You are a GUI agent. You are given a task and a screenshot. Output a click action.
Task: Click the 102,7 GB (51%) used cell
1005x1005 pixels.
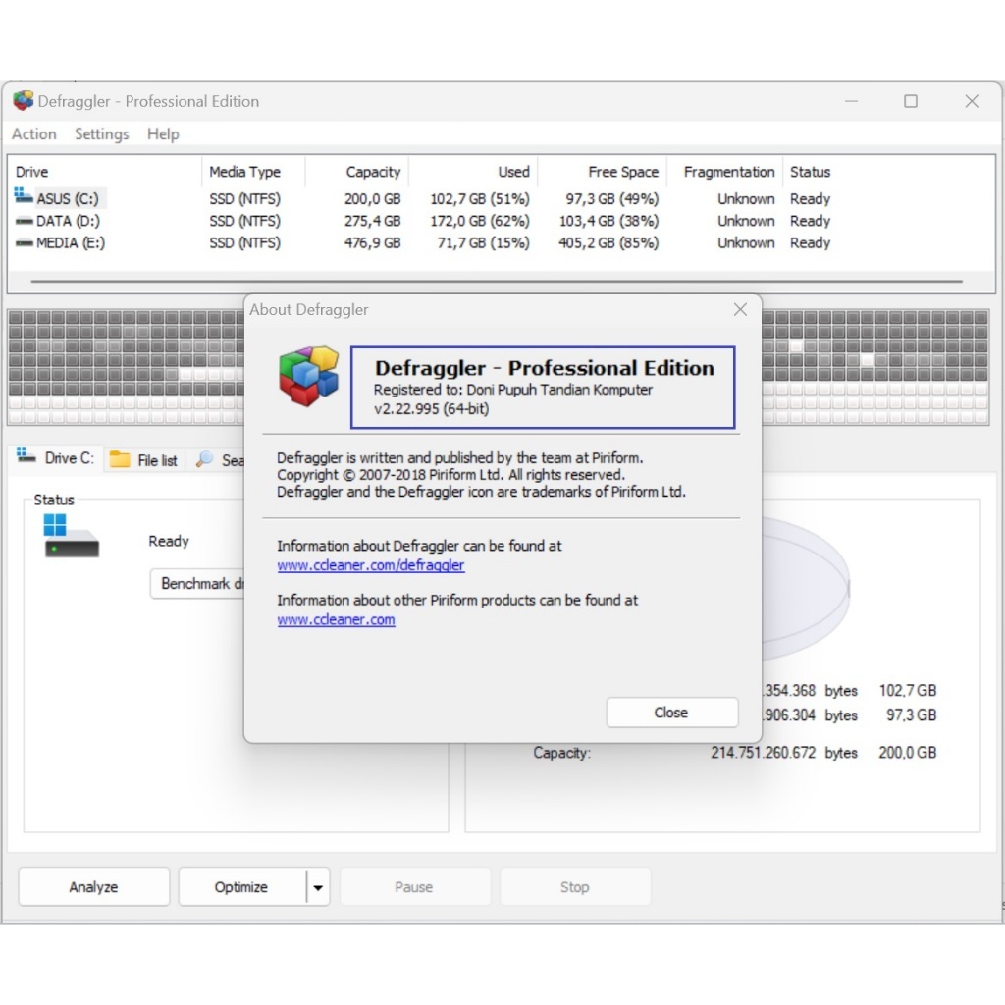tap(479, 198)
